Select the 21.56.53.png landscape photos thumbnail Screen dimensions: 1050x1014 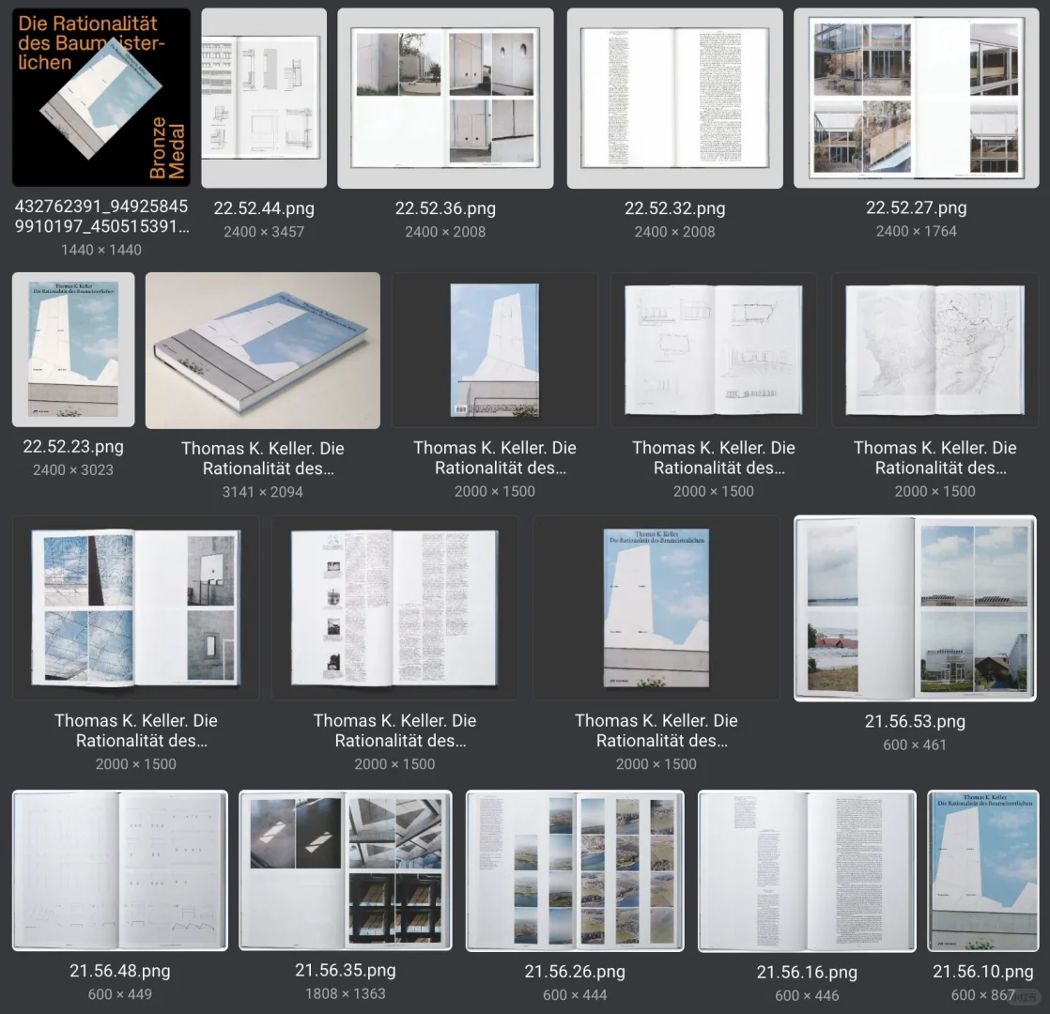pyautogui.click(x=915, y=608)
